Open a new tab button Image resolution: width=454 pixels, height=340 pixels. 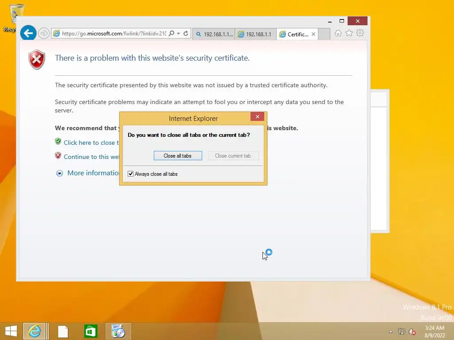point(324,34)
